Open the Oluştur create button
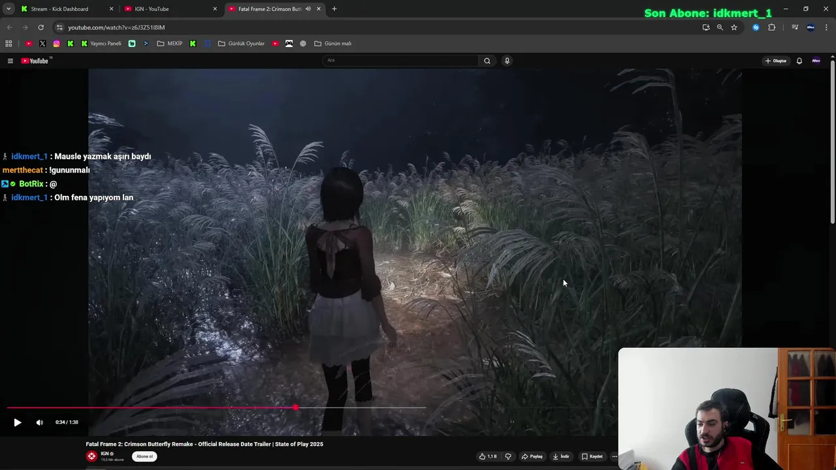 coord(776,61)
